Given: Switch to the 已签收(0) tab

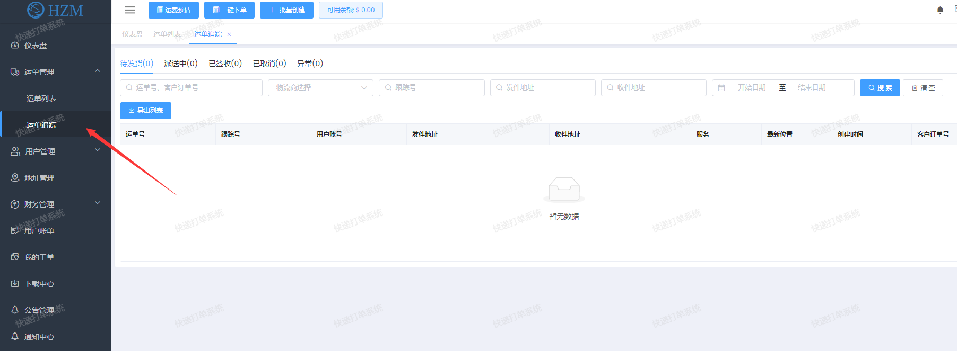Looking at the screenshot, I should tap(225, 64).
